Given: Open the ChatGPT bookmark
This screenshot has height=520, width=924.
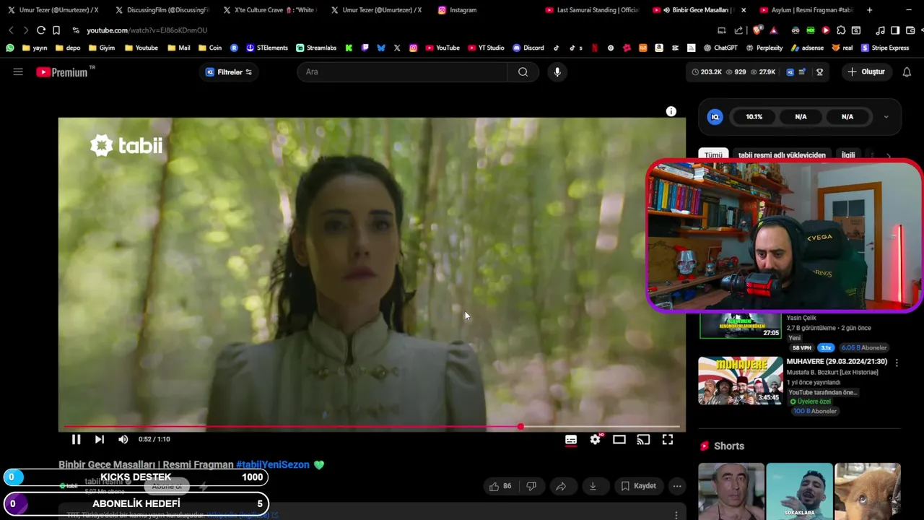Looking at the screenshot, I should click(x=720, y=48).
